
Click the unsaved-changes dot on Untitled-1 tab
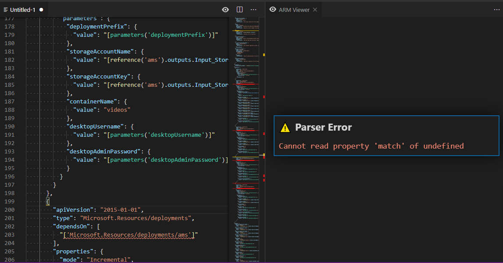41,10
